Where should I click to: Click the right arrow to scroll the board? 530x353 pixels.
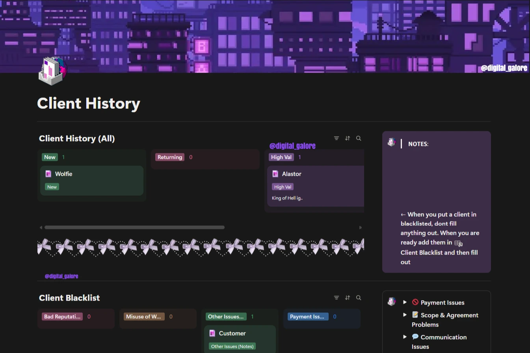(360, 227)
